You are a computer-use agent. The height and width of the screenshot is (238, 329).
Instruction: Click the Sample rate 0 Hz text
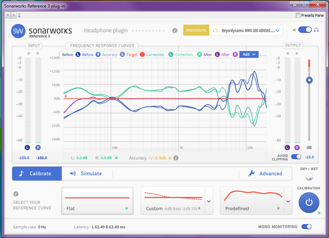(29, 227)
